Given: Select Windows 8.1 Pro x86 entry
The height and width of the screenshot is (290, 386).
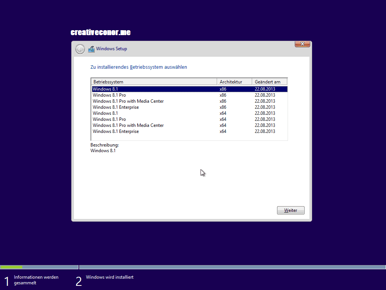Looking at the screenshot, I should coord(190,95).
